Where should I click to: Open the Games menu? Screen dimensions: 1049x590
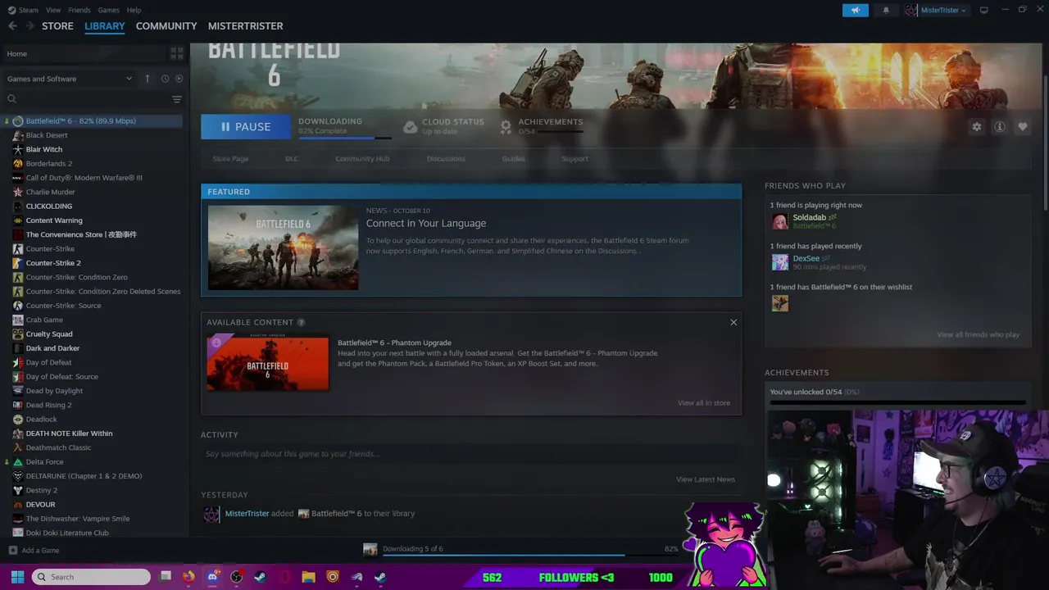click(x=108, y=10)
